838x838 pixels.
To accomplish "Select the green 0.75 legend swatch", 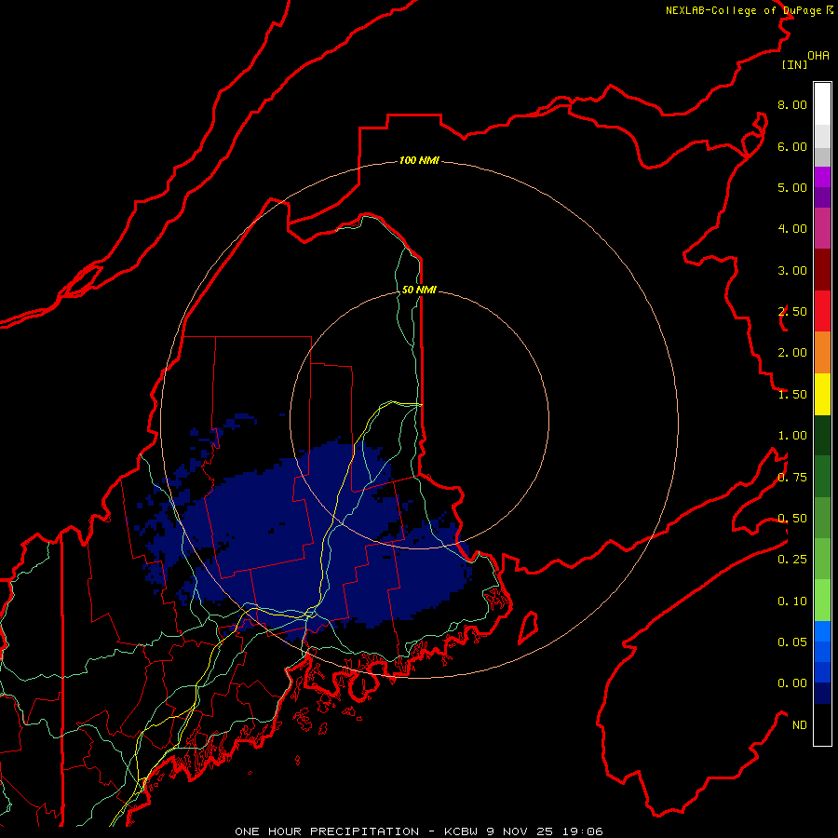I will (x=822, y=477).
